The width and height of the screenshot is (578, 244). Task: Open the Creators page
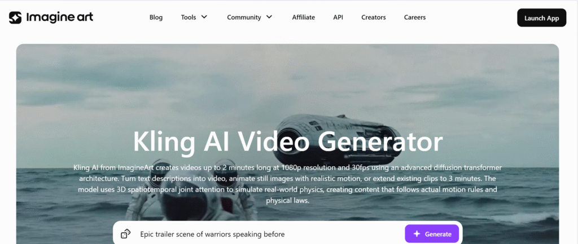[x=374, y=17]
